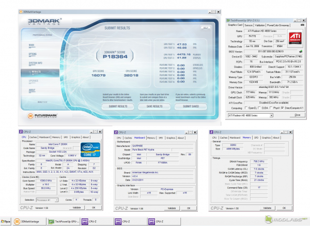Click the Intel Core i7 logo in CPU-Z
Image resolution: width=310 pixels, height=226 pixels.
(90, 150)
